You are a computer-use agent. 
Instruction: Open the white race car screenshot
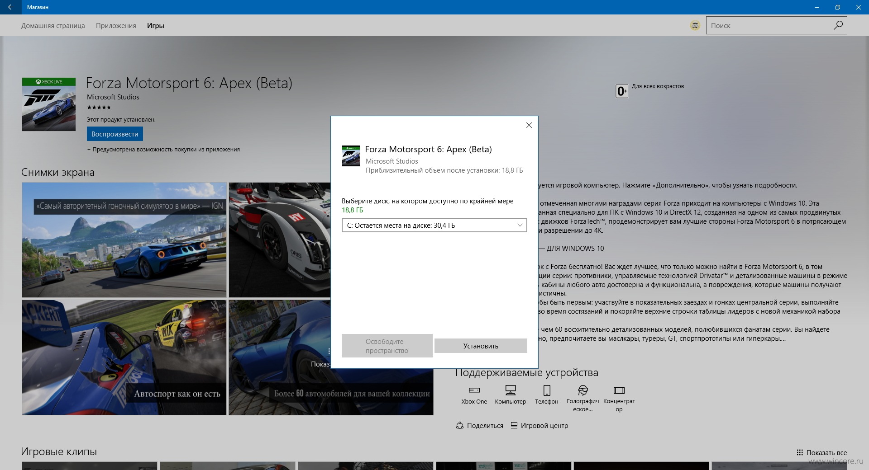coord(280,240)
